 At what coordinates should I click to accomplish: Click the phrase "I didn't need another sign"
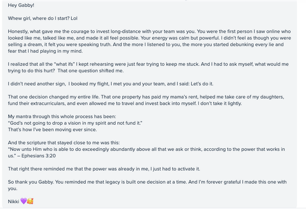point(37,84)
